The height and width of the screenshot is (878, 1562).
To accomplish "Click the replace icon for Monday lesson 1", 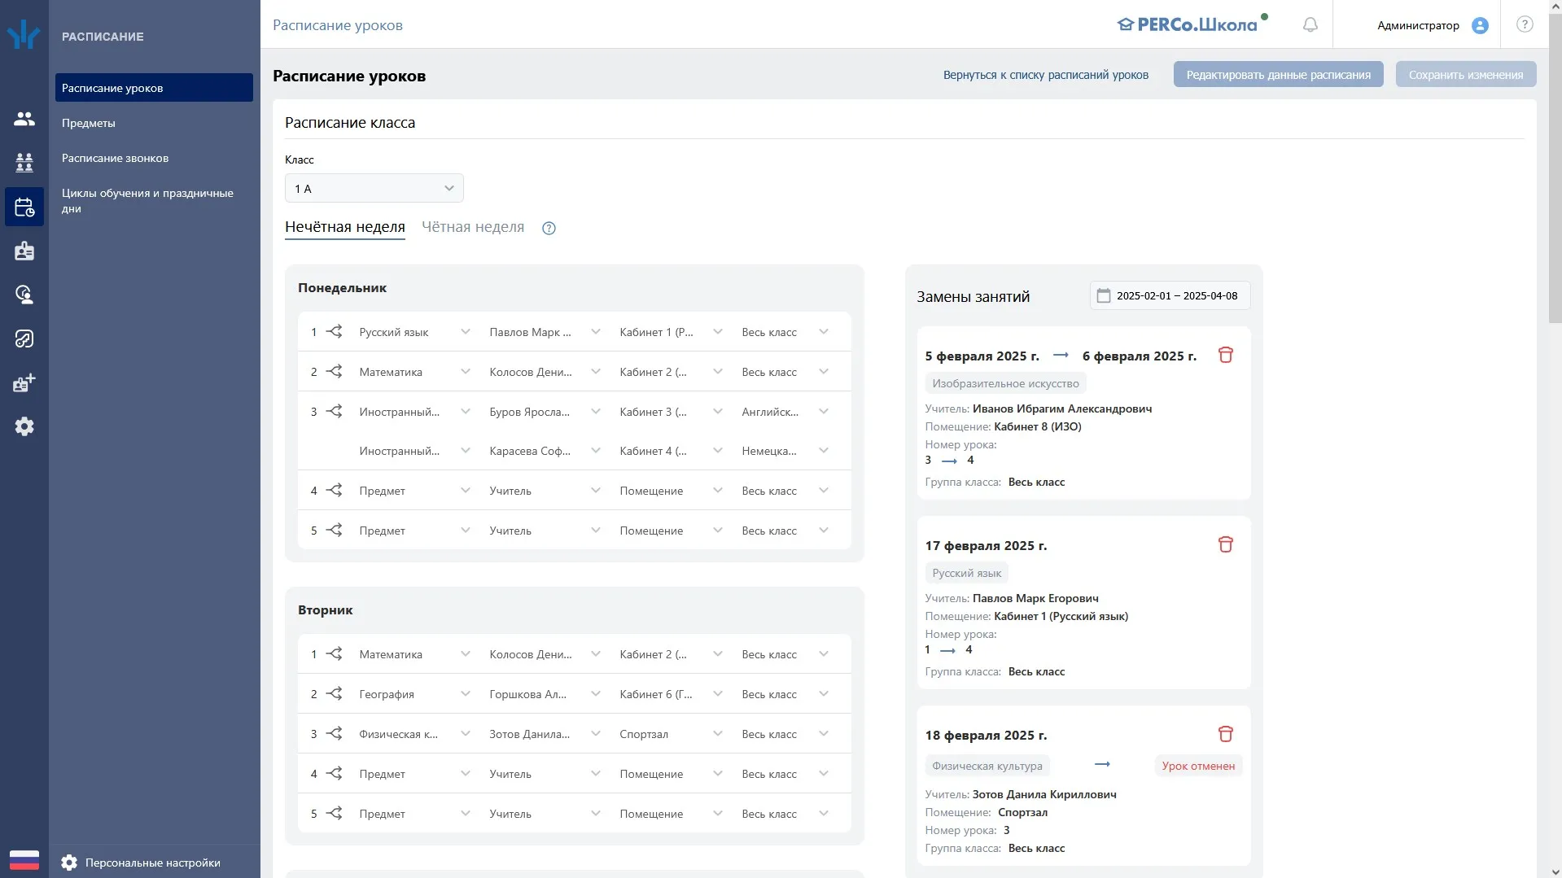I will tap(334, 332).
